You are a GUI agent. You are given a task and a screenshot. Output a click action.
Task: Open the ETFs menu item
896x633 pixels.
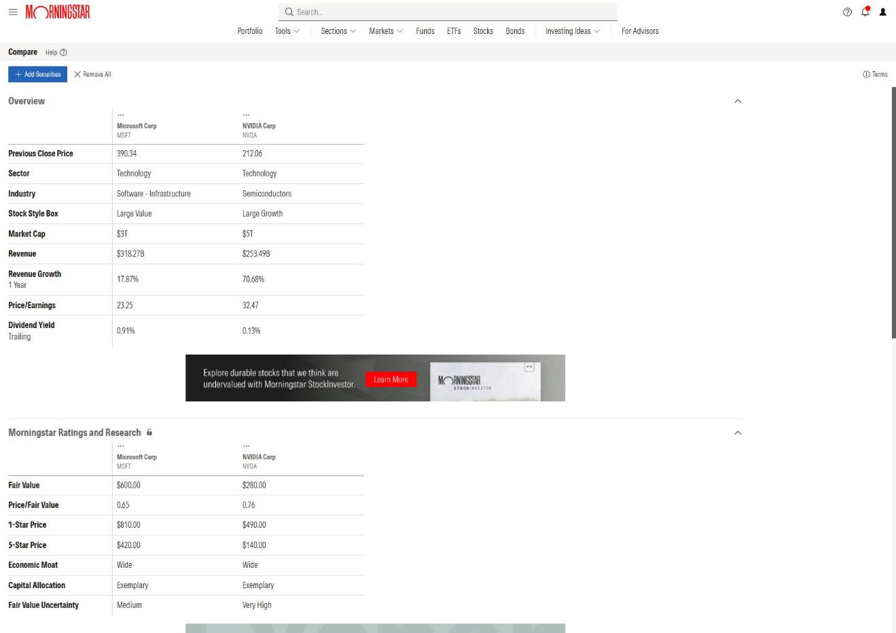pyautogui.click(x=454, y=31)
